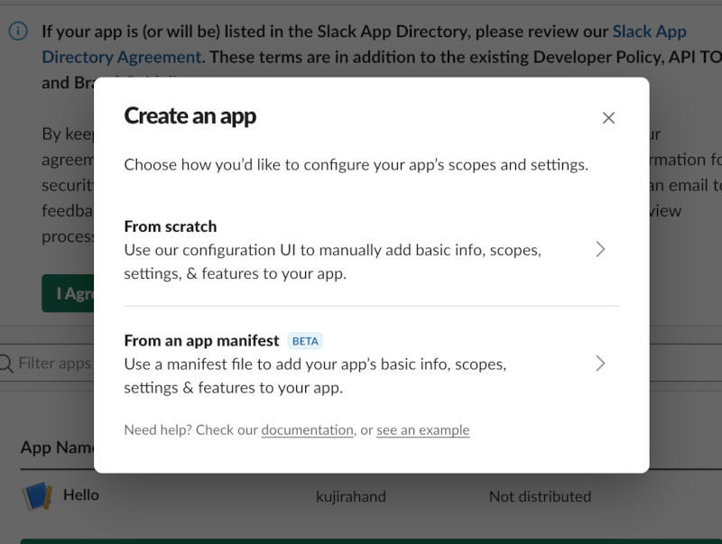Expand the From scratch chevron arrow

[x=600, y=250]
